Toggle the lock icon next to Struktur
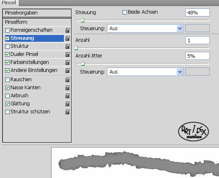219x178 pixels. click(68, 46)
